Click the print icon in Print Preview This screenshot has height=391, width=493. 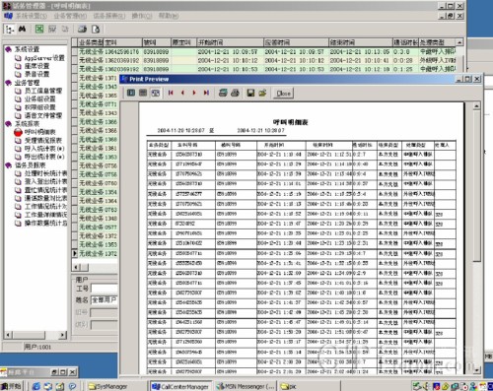click(x=235, y=93)
